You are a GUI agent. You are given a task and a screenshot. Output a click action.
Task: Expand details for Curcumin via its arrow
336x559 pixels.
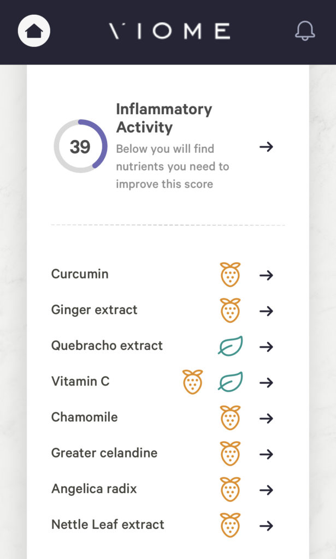click(x=267, y=276)
